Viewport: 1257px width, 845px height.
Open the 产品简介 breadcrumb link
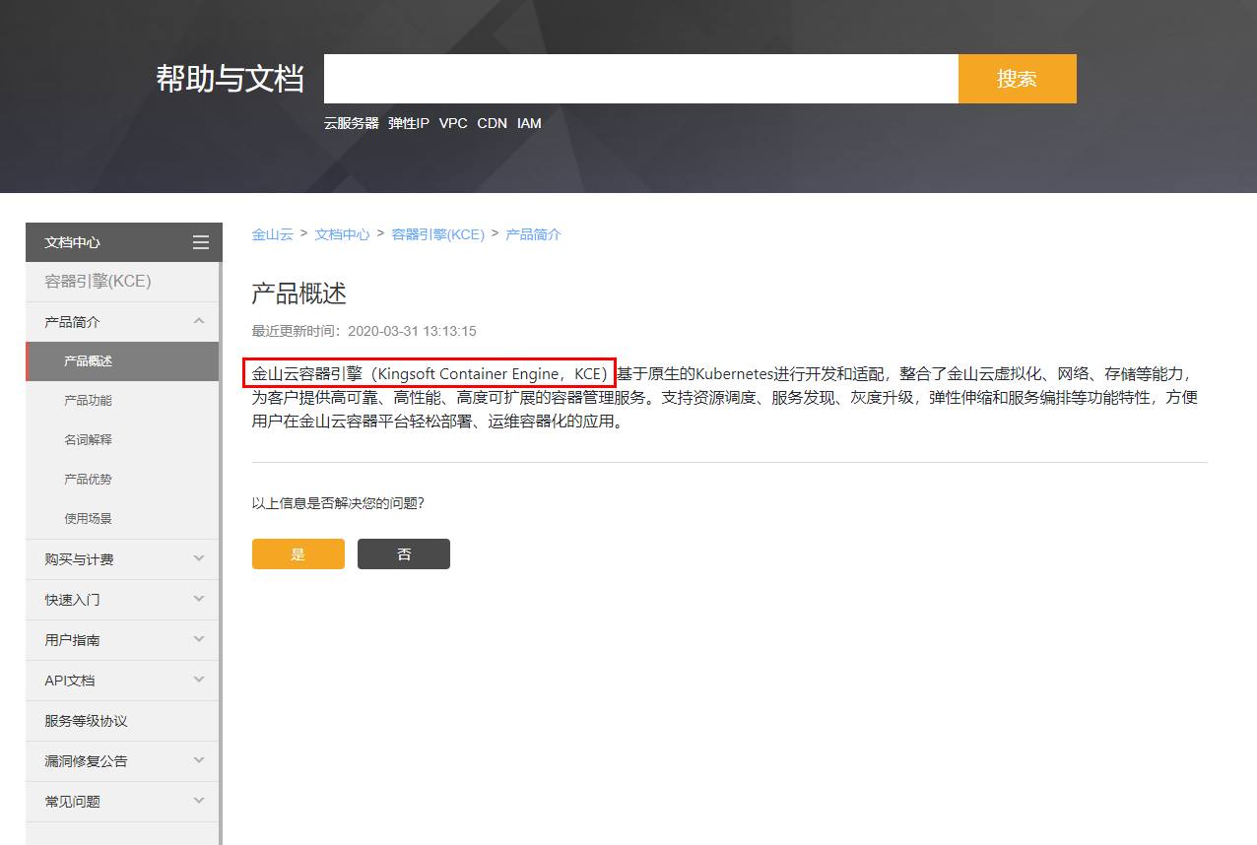534,234
